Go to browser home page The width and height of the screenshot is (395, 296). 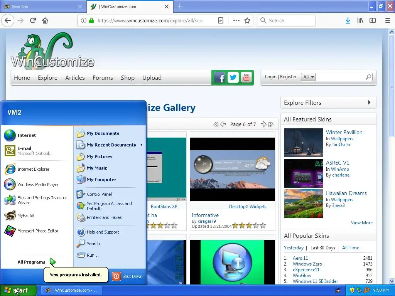pyautogui.click(x=45, y=21)
